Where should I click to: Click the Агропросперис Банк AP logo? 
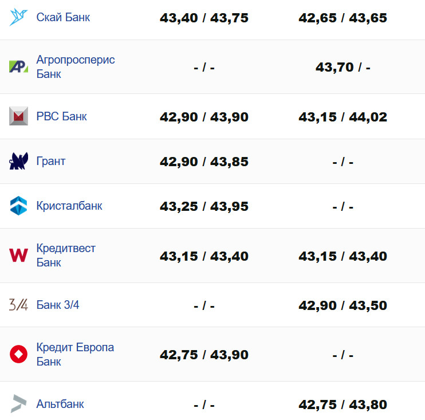18,66
